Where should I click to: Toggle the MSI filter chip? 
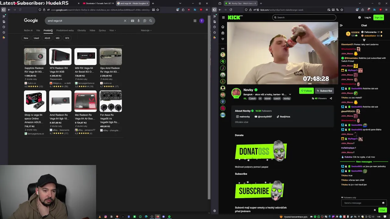point(58,38)
